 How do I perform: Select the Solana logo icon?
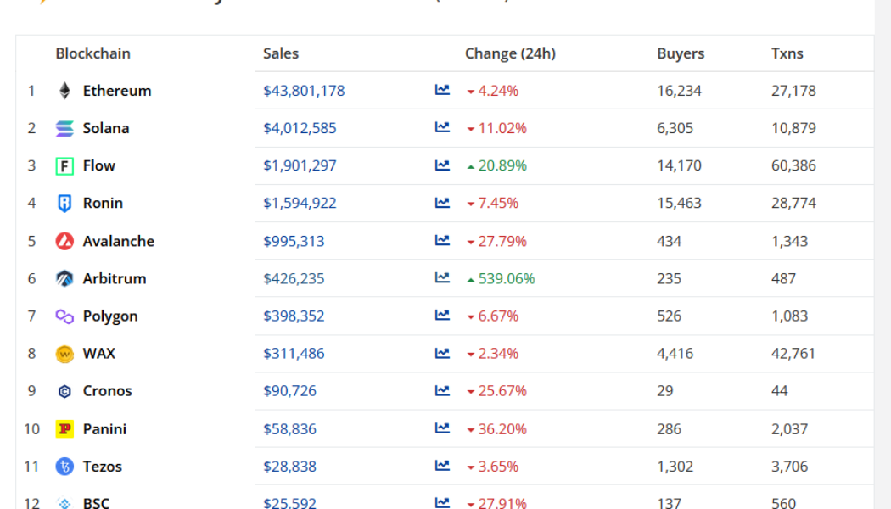(x=64, y=128)
